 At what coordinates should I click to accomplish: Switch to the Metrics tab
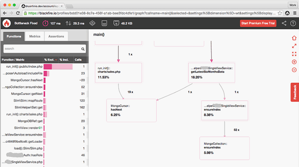coord(35,36)
